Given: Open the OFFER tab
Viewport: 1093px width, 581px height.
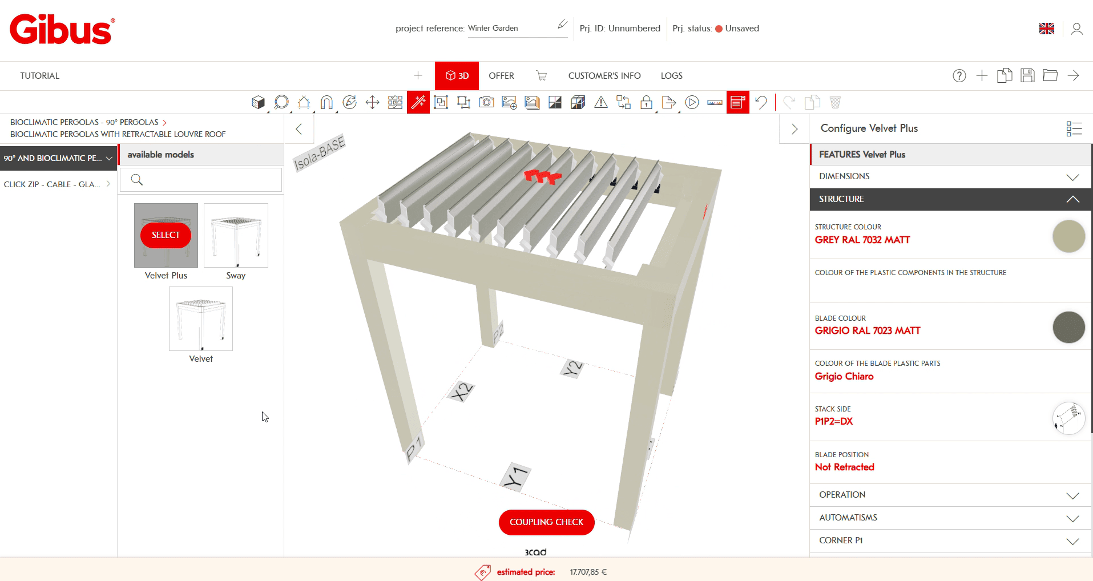Looking at the screenshot, I should pyautogui.click(x=501, y=76).
